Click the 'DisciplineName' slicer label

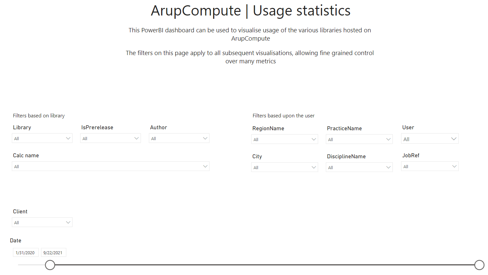pyautogui.click(x=346, y=156)
